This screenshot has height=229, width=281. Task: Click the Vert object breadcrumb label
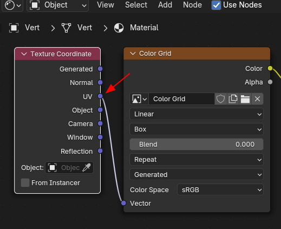32,28
